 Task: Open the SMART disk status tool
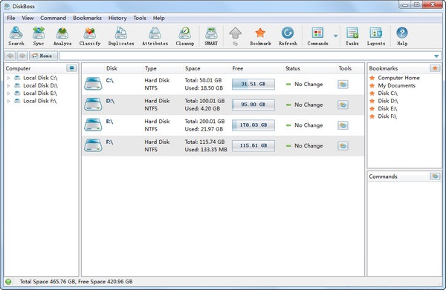coord(211,36)
